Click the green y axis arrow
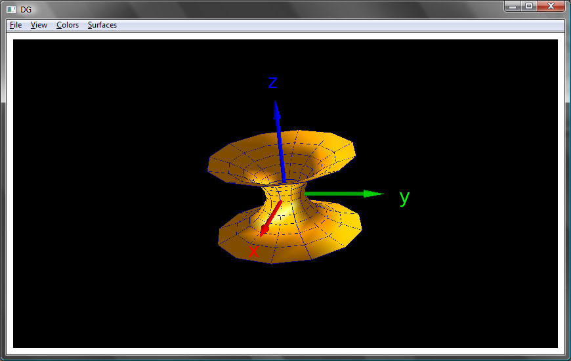Screen dimensions: 571x361 click(344, 194)
